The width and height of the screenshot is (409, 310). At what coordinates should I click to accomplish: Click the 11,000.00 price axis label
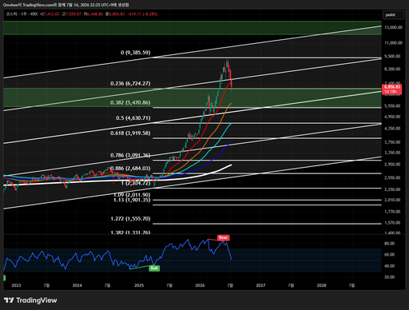click(393, 42)
